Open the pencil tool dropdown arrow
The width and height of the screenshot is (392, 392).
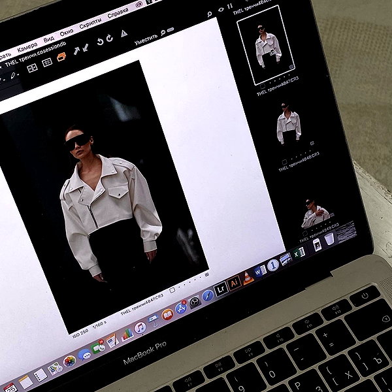(x=18, y=74)
